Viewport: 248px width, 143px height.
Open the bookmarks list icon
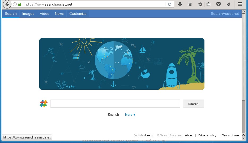click(x=209, y=4)
